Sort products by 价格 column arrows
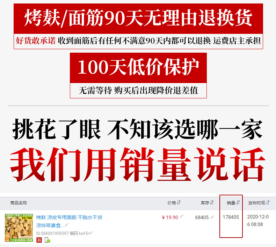 click(179, 203)
